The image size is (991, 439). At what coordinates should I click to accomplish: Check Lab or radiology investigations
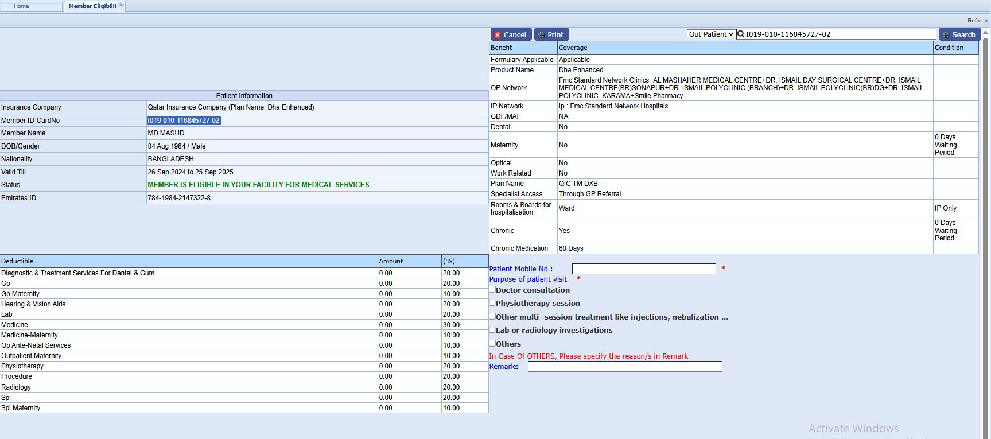(x=492, y=330)
